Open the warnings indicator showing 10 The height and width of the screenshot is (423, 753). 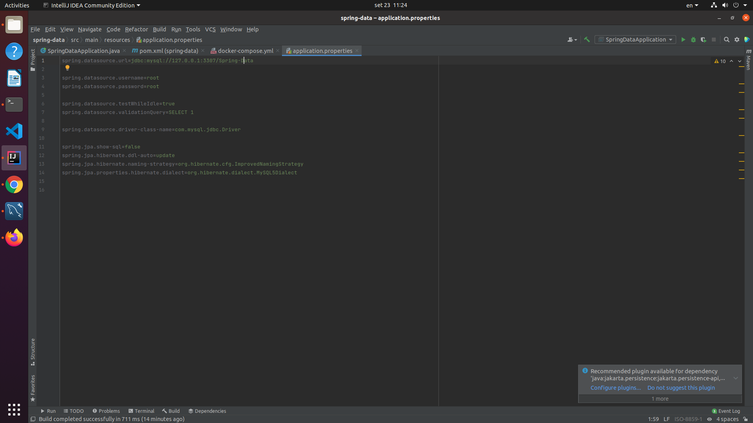[720, 61]
